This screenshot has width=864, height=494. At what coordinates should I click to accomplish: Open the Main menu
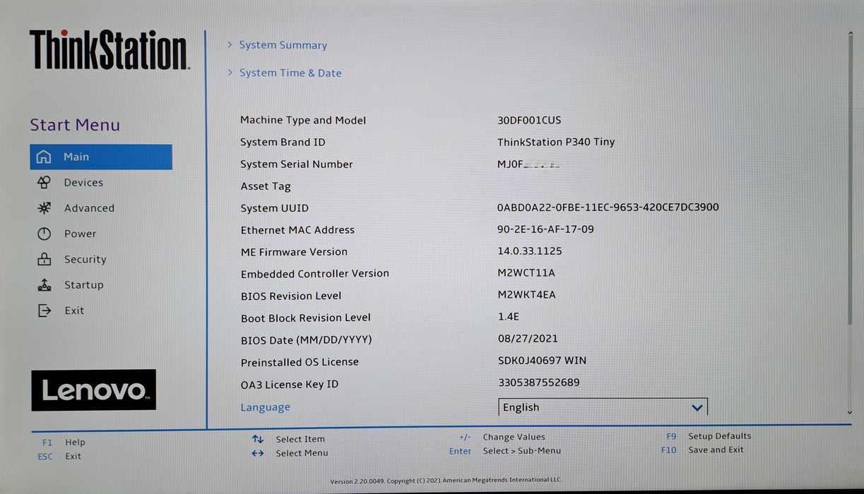point(101,157)
